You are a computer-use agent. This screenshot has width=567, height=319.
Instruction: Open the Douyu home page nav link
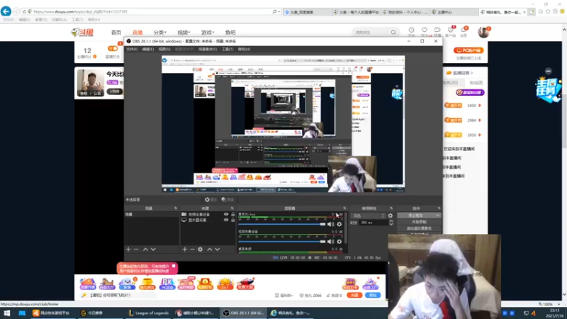(116, 33)
